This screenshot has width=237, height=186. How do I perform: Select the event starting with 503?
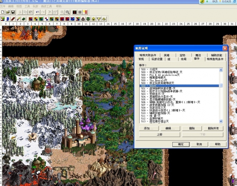click(x=179, y=94)
